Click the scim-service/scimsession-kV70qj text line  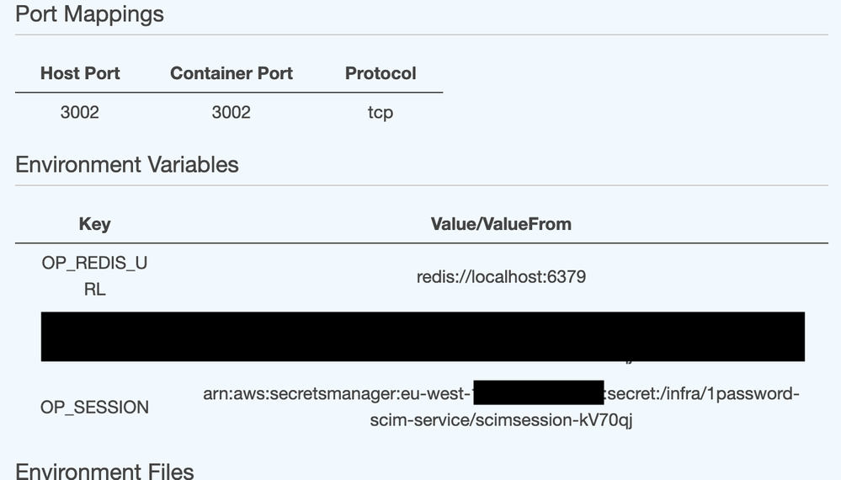click(501, 419)
